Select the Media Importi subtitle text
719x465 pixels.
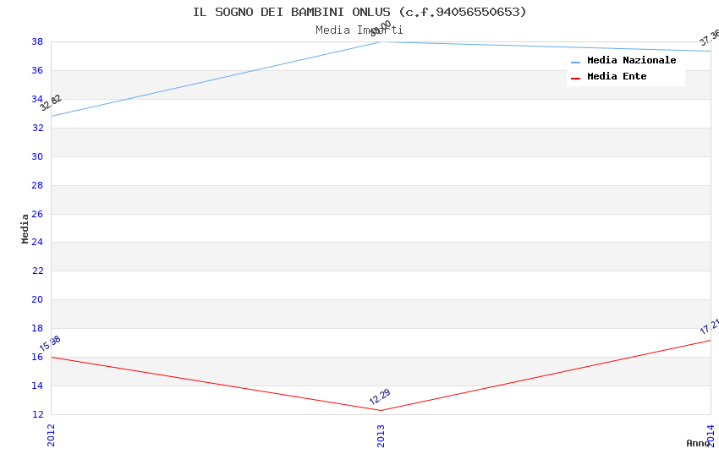pyautogui.click(x=359, y=30)
